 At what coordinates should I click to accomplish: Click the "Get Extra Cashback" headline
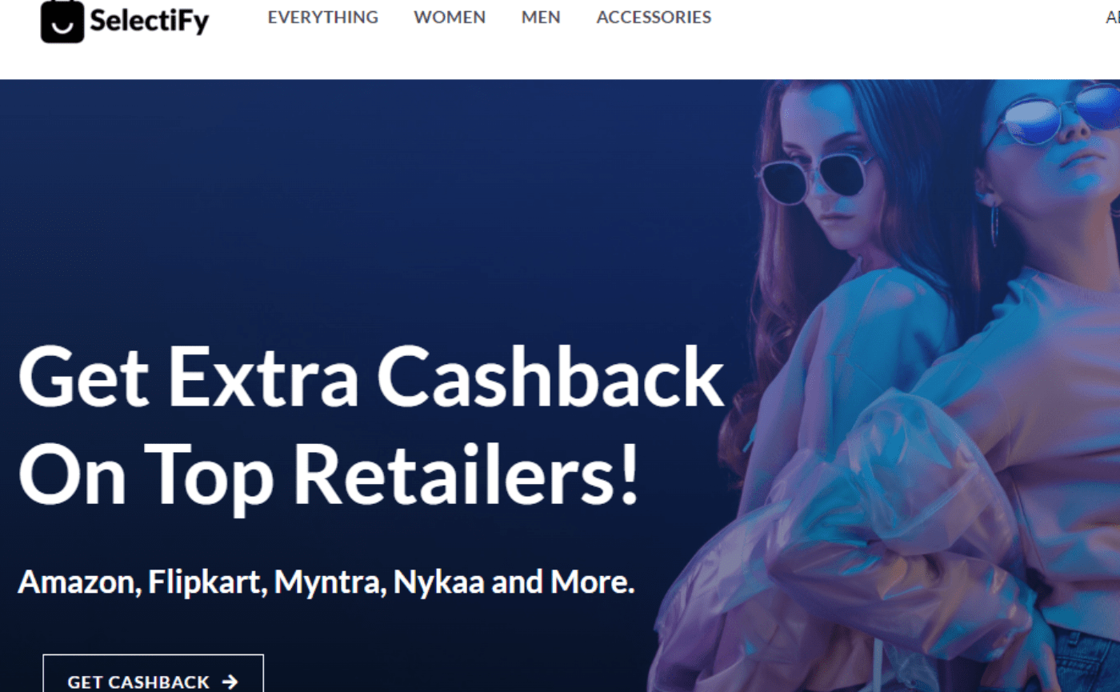click(x=371, y=379)
